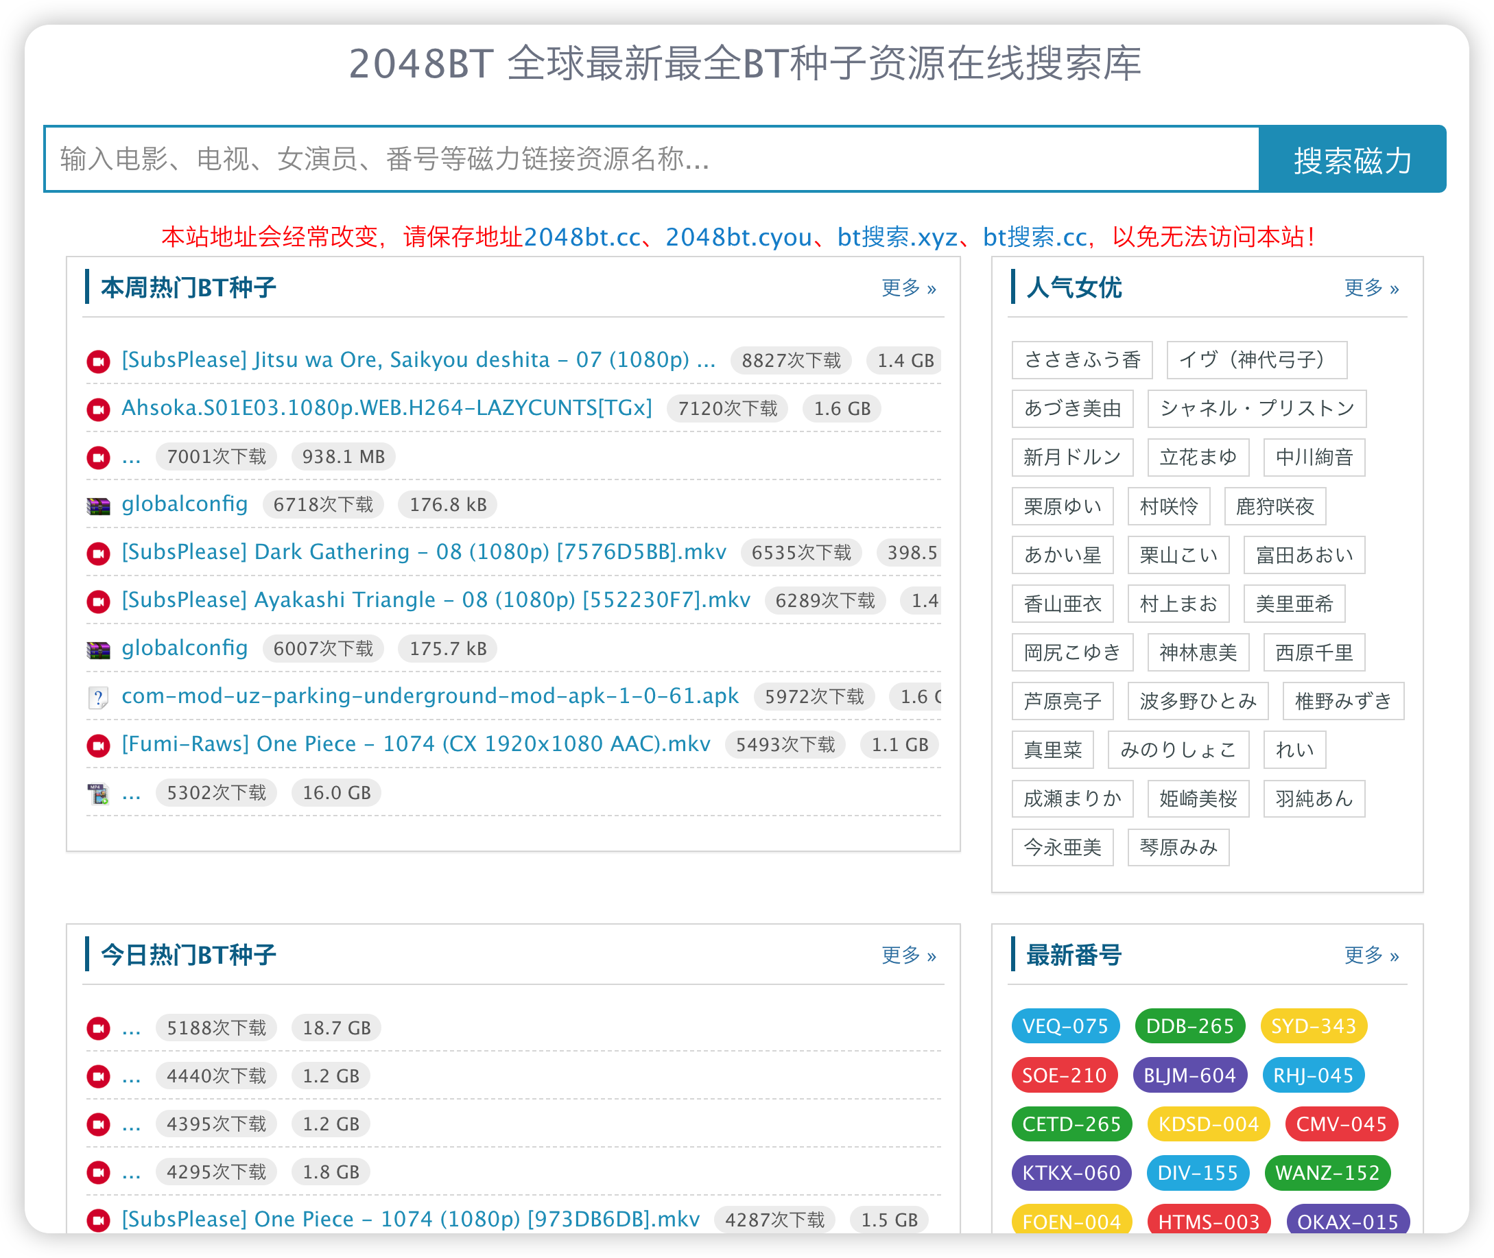The height and width of the screenshot is (1258, 1494).
Task: Click video icon beside Dark Gathering torrent
Action: pos(98,554)
